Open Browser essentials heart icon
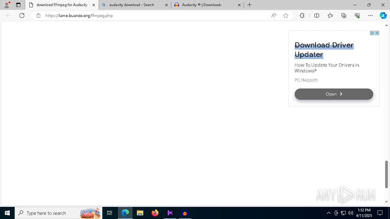 click(357, 16)
